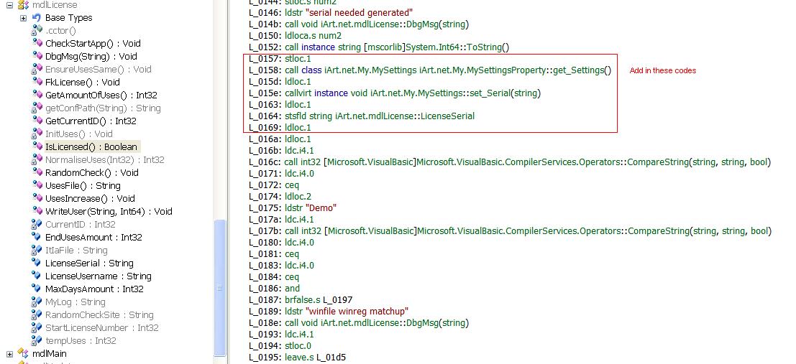Screen dimensions: 796x364
Task: Select mdlLicense in the tree
Action: (55, 5)
